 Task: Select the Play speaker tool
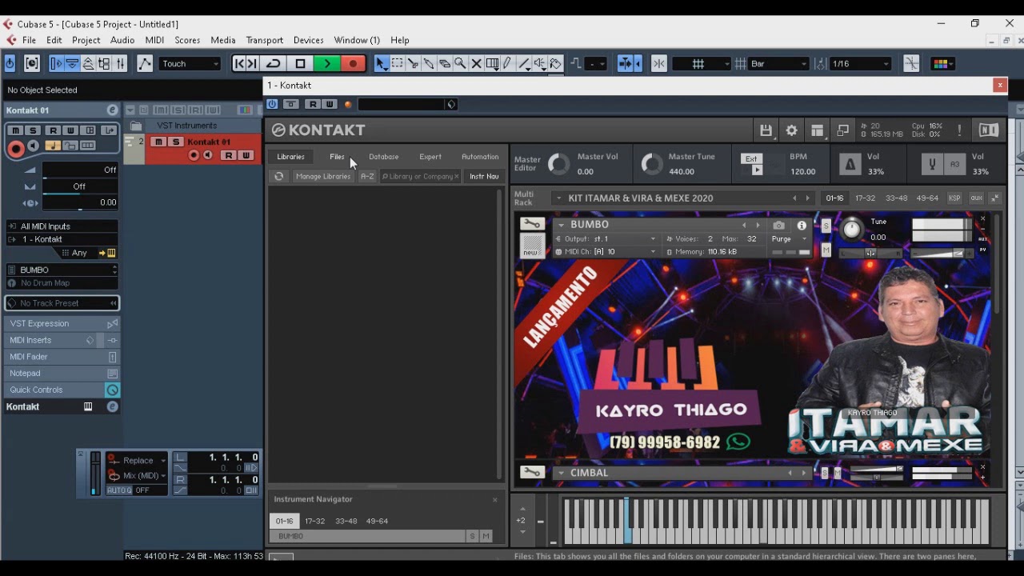[x=540, y=64]
